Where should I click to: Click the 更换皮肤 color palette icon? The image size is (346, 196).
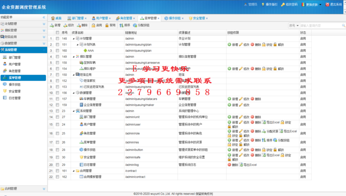pos(304,5)
